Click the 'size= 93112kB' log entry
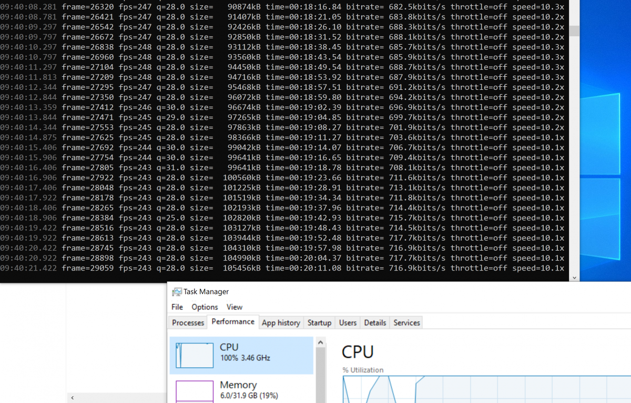The image size is (631, 403). [225, 47]
